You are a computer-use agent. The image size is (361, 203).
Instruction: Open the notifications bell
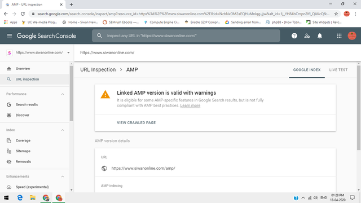click(320, 36)
